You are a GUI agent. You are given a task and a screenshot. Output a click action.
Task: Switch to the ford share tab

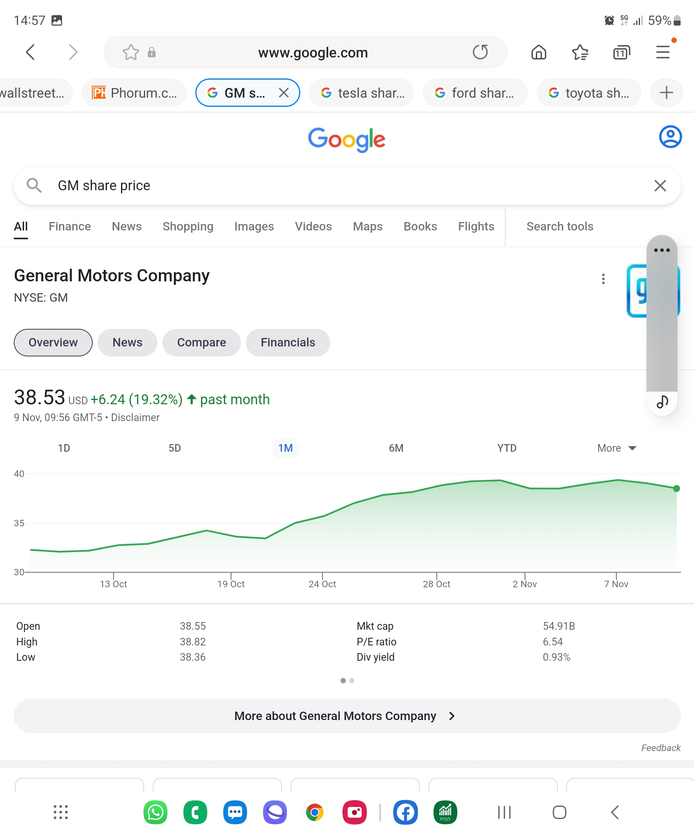(x=475, y=93)
